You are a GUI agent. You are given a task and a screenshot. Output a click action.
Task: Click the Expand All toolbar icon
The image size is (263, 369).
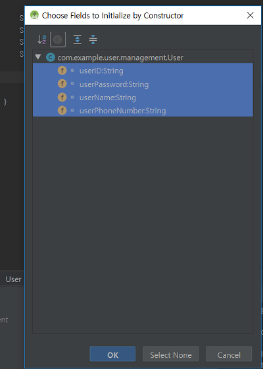pos(78,40)
